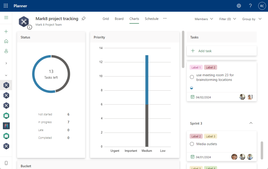Viewport: 268px width, 169px height.
Task: Mark 'use meeting room 23' task complete
Action: 192,77
